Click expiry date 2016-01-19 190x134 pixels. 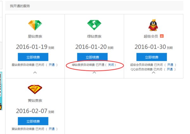tap(32, 47)
